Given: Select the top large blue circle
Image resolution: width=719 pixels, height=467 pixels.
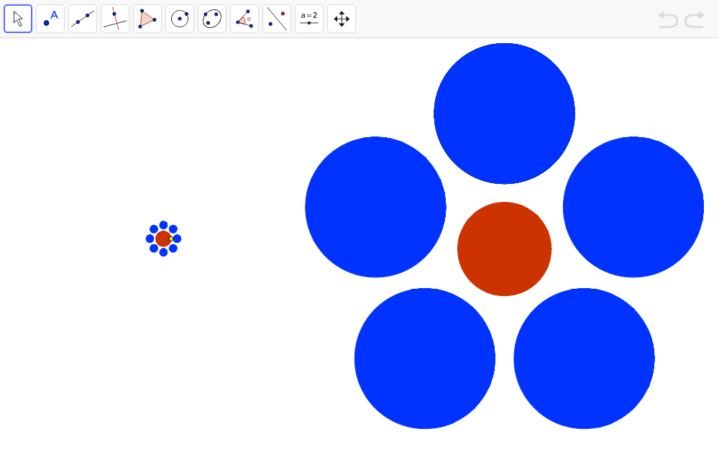Looking at the screenshot, I should click(x=505, y=114).
